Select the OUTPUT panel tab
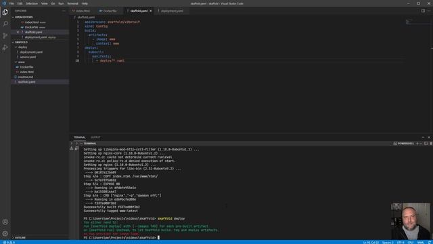Image resolution: width=433 pixels, height=244 pixels. click(95, 137)
